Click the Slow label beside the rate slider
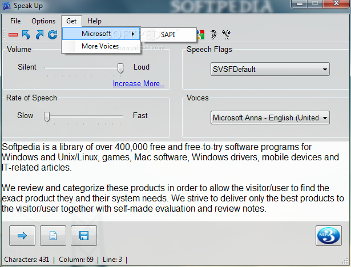This screenshot has width=351, height=267. [x=25, y=115]
